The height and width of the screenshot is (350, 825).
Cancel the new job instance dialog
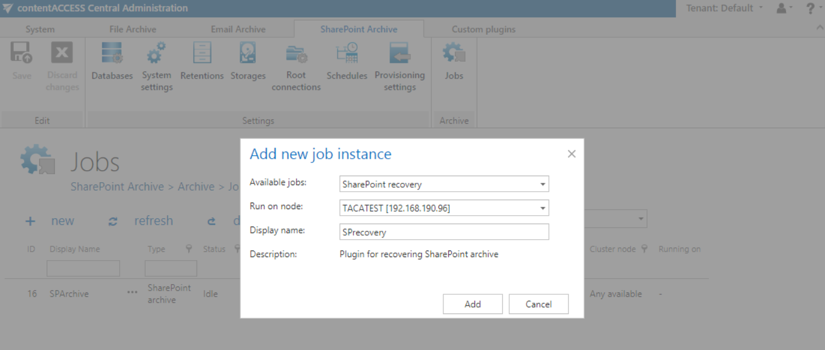click(x=538, y=304)
